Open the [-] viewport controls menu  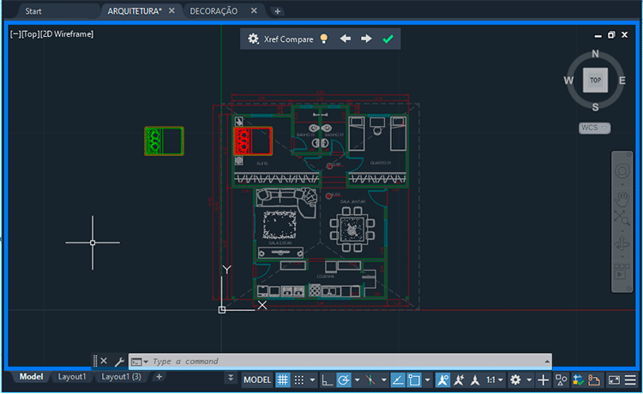[15, 34]
